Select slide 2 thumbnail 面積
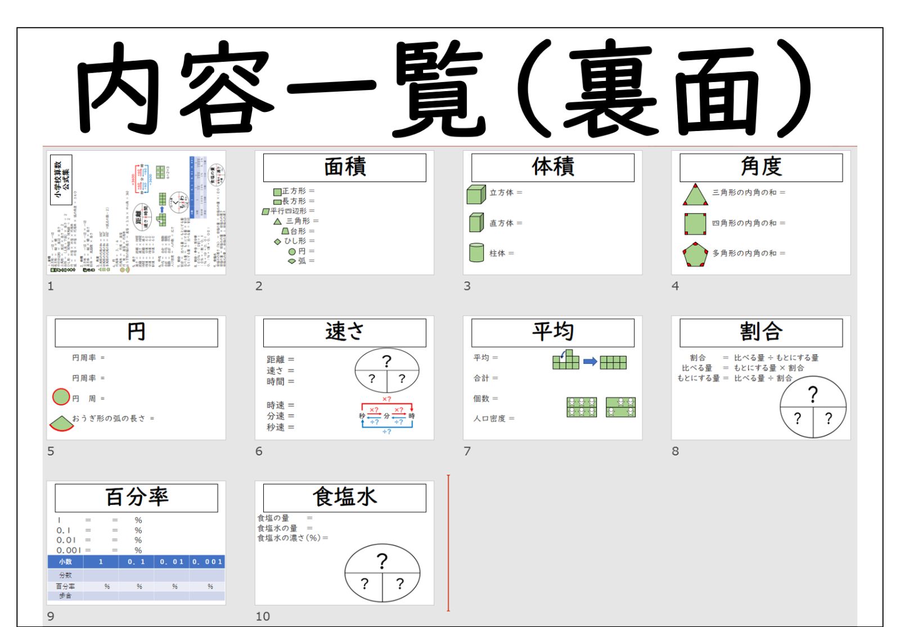900x627 pixels. 344,213
